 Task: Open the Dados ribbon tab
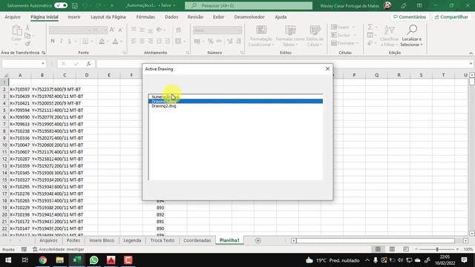[171, 17]
